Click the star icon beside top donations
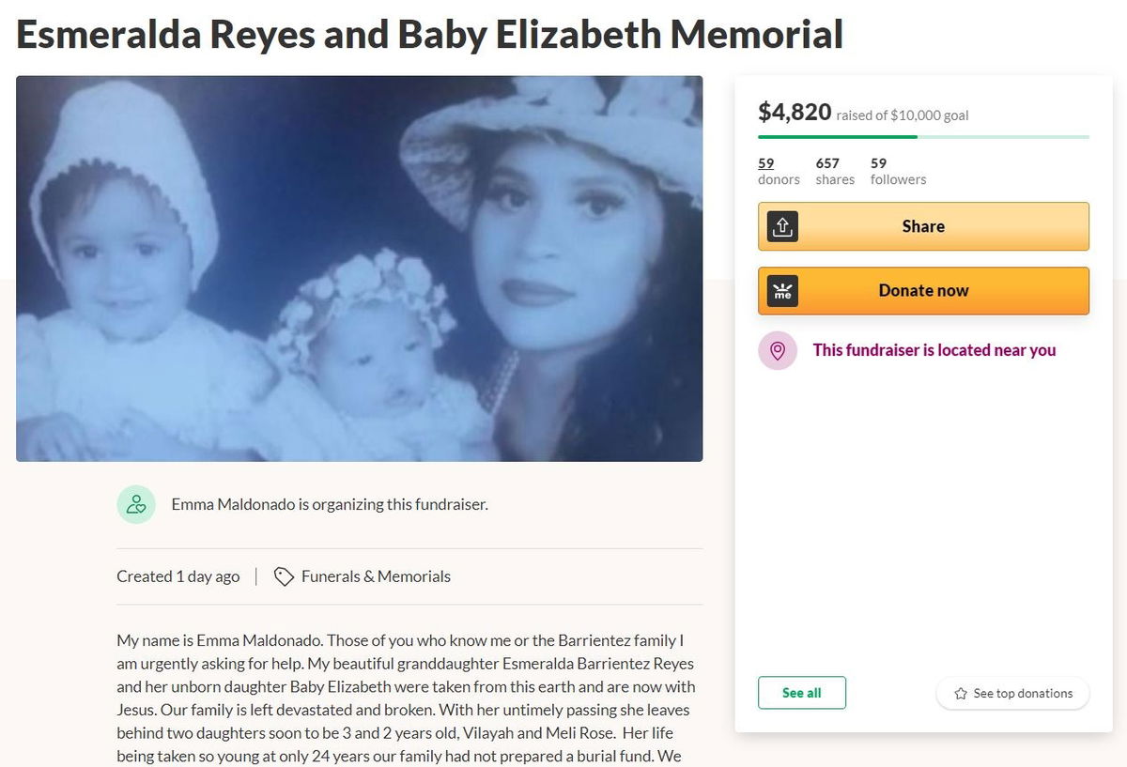 (x=961, y=694)
